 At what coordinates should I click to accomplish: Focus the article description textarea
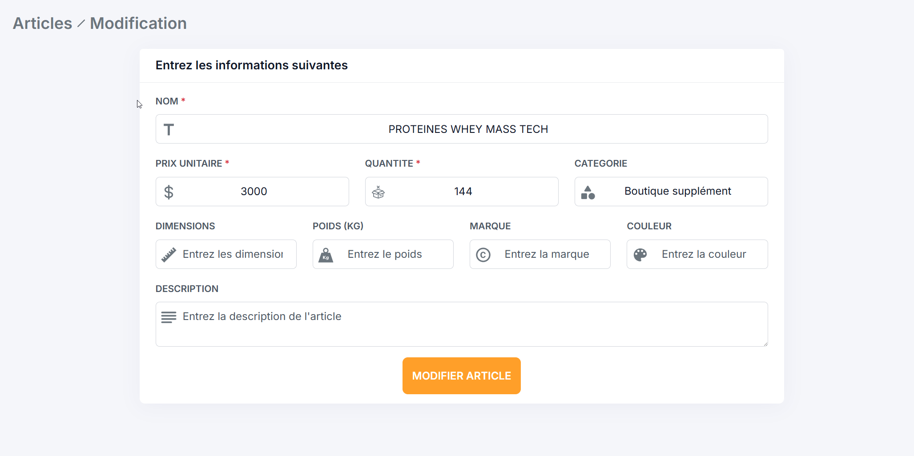462,324
